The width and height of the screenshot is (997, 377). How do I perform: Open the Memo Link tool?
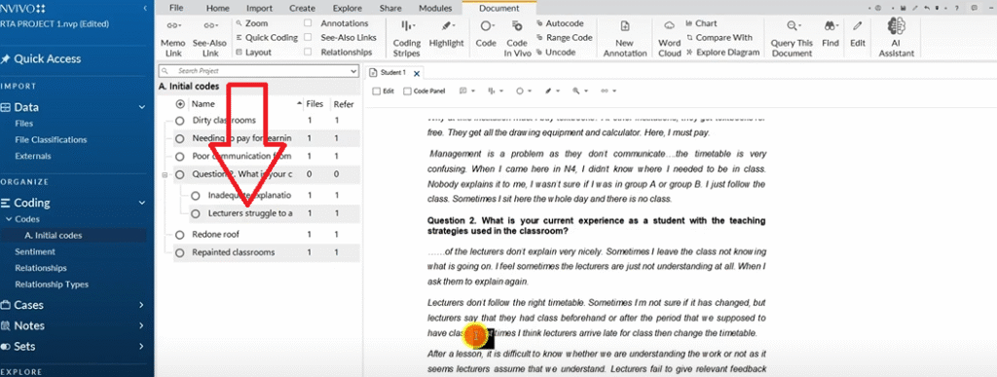(x=173, y=39)
